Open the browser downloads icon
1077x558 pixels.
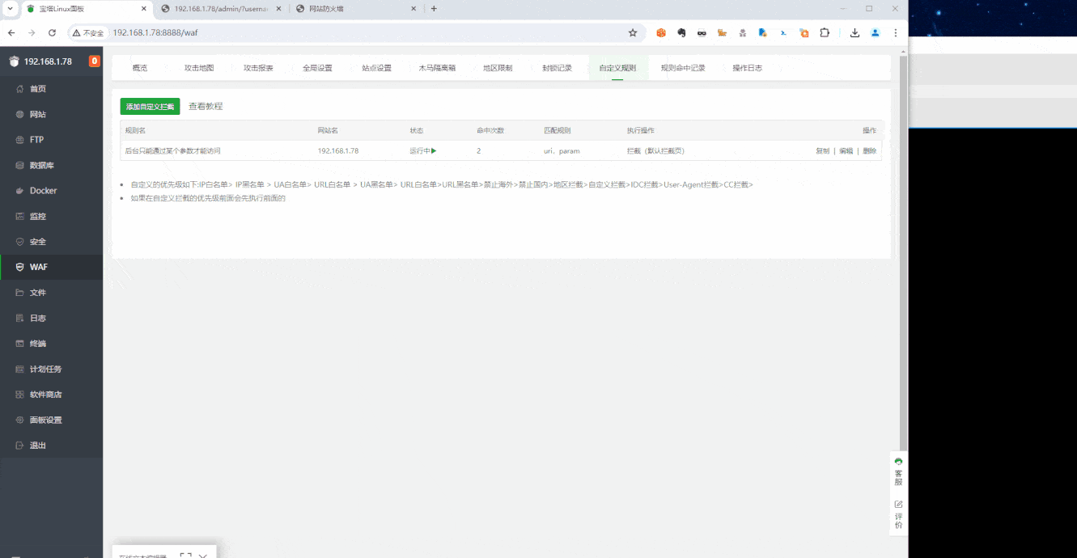click(x=854, y=33)
